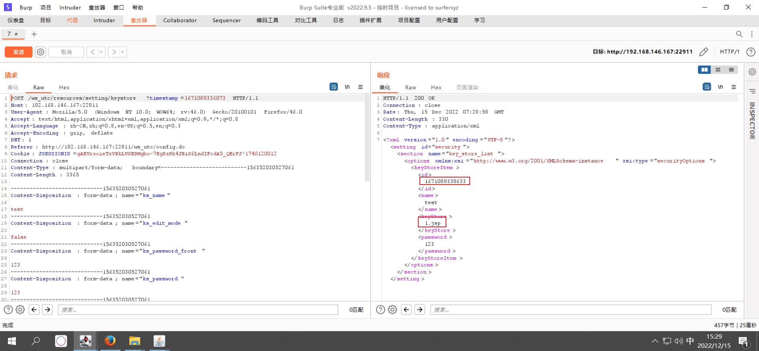Screen dimensions: 759x351
Task: Select request Hex view tab
Action: pyautogui.click(x=64, y=87)
